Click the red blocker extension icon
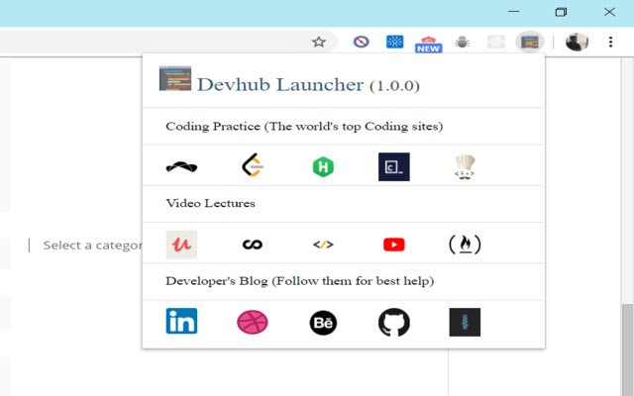634x396 pixels. (x=361, y=42)
